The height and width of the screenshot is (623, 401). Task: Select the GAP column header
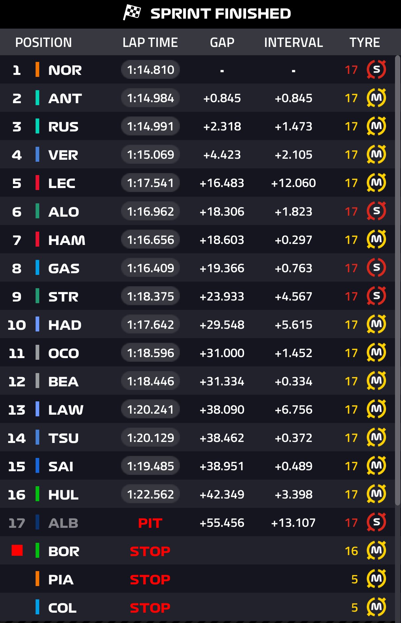222,43
